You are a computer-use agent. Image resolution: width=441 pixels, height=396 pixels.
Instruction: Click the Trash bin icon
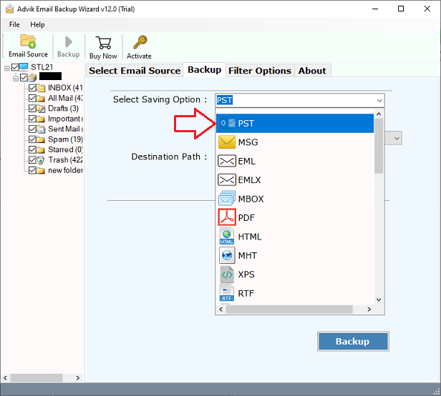tap(41, 160)
